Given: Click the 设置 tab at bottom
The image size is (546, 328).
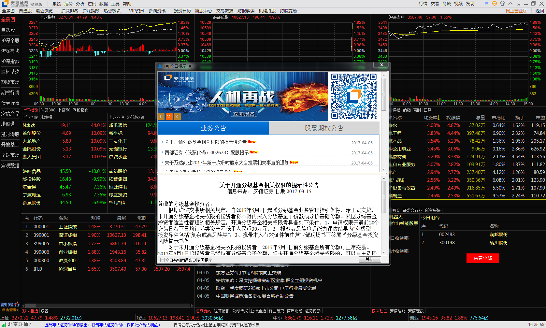Looking at the screenshot, I should pos(44,311).
